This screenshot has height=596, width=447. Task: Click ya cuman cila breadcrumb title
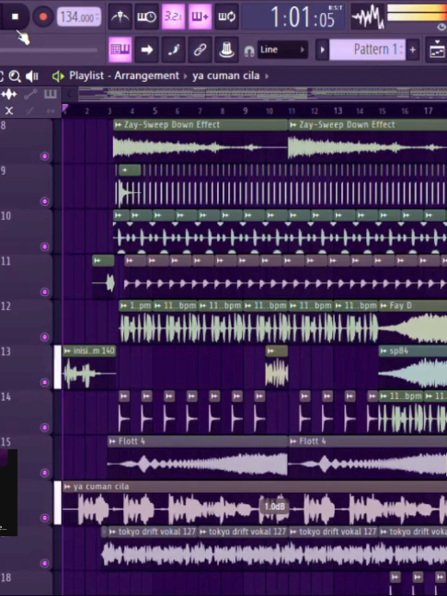225,75
